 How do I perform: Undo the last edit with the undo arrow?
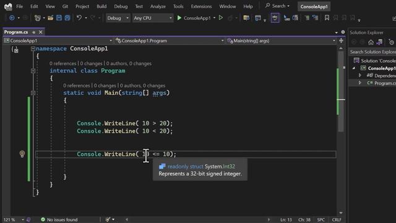coord(79,18)
